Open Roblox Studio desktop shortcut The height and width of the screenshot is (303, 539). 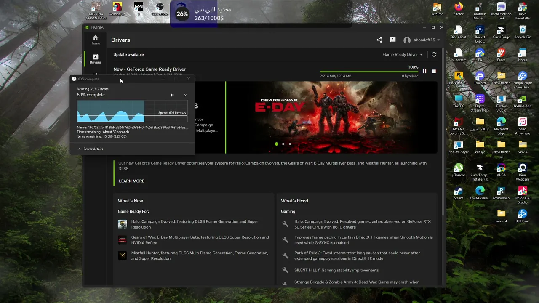[501, 103]
